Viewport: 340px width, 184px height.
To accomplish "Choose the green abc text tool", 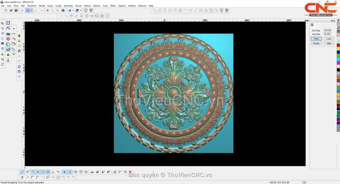I will tap(8, 34).
